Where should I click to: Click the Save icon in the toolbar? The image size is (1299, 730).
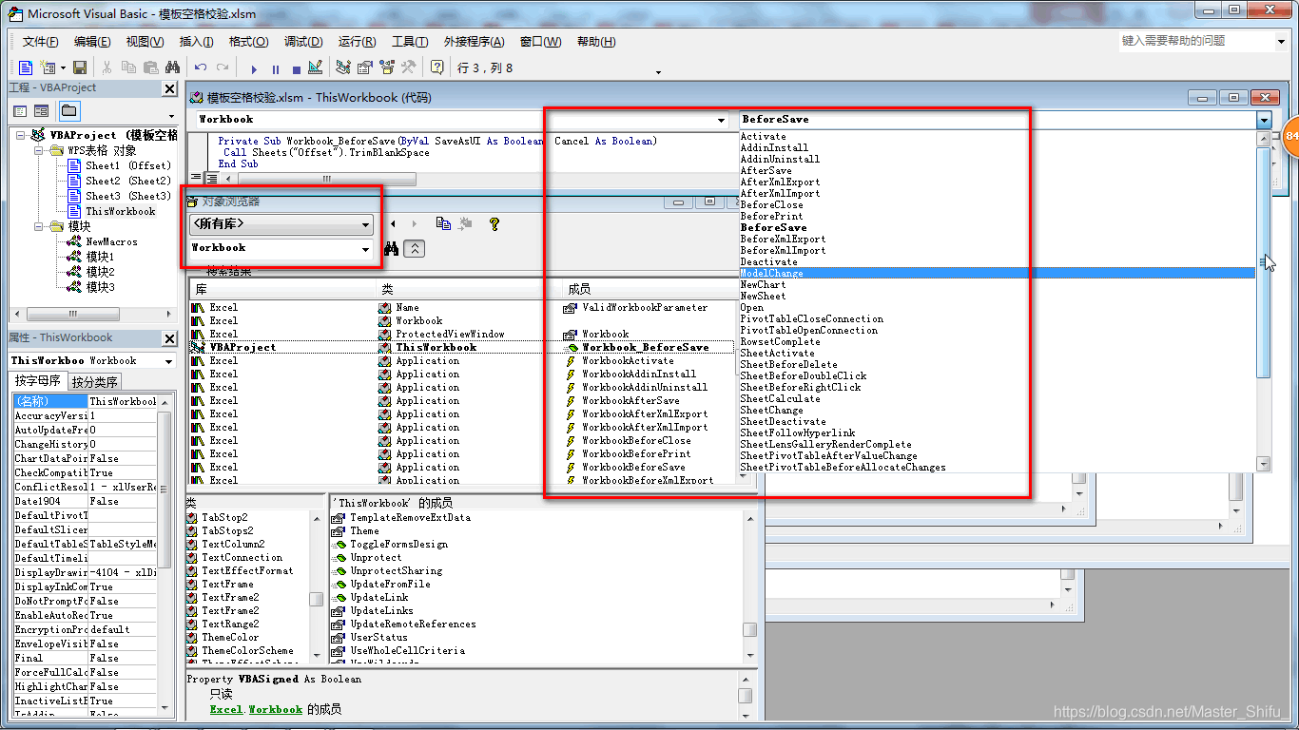tap(80, 67)
